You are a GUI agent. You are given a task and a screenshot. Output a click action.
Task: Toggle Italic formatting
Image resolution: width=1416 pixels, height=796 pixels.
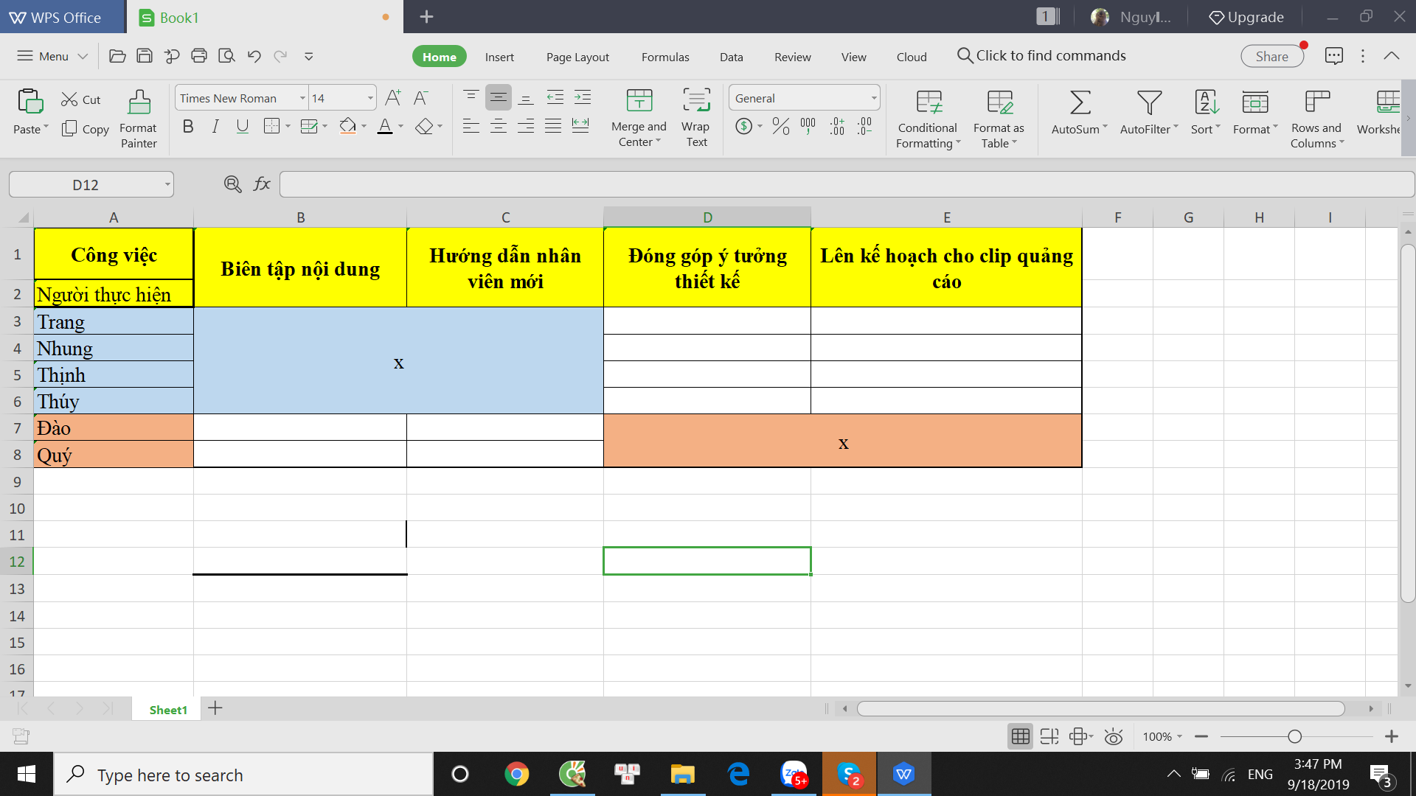pos(215,127)
